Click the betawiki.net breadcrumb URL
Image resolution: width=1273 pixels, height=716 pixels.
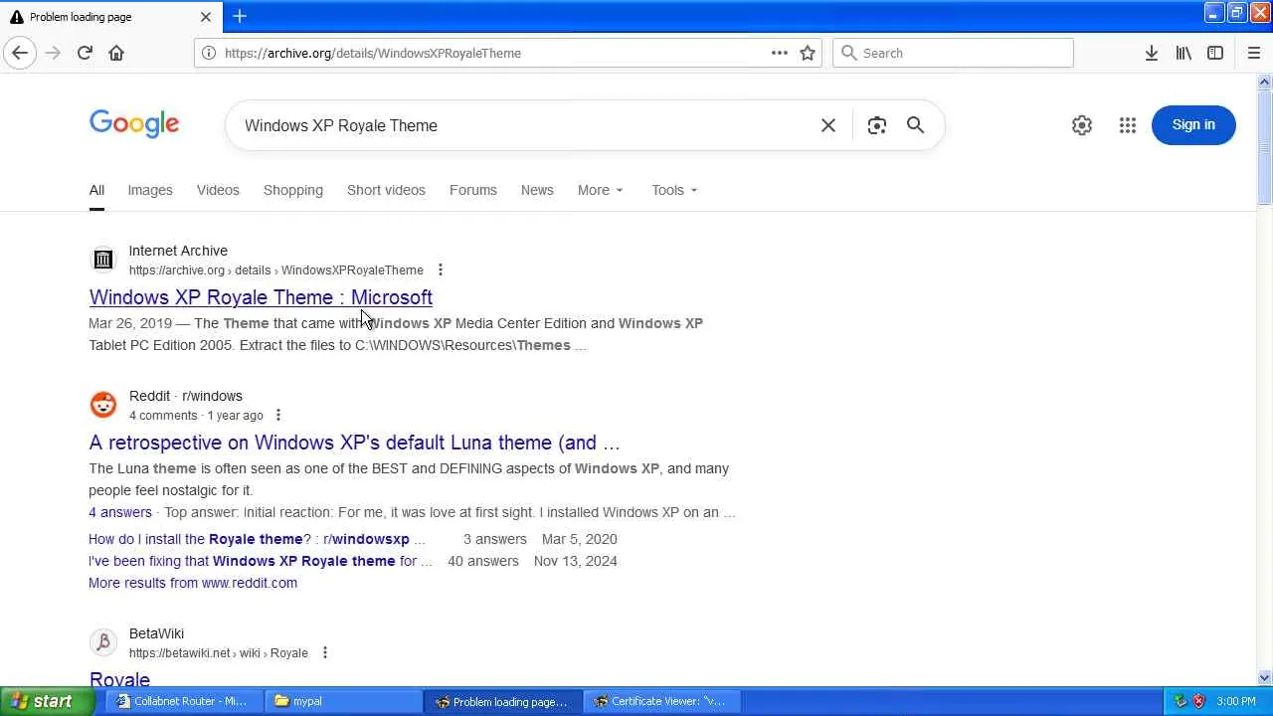tap(219, 653)
